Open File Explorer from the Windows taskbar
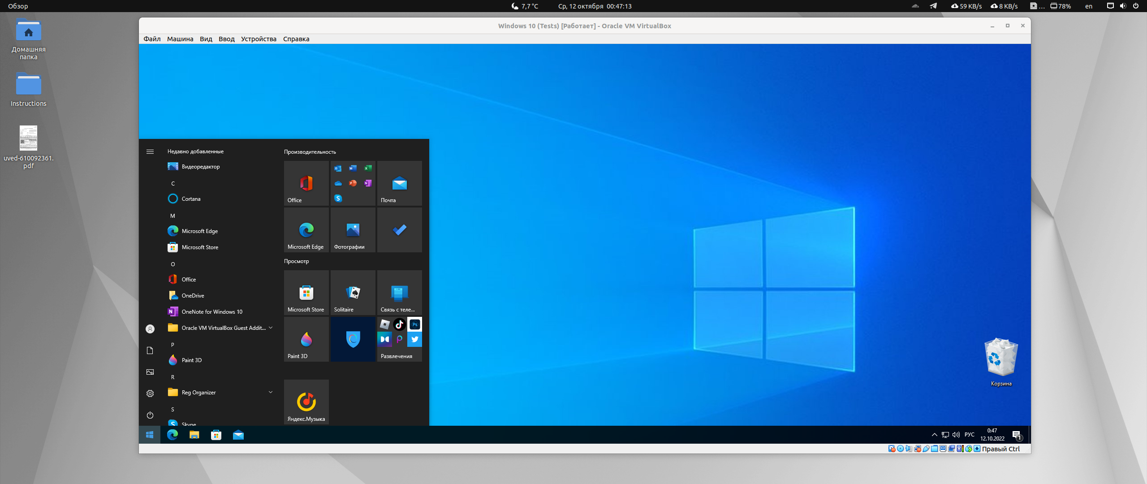The image size is (1147, 484). pyautogui.click(x=194, y=435)
